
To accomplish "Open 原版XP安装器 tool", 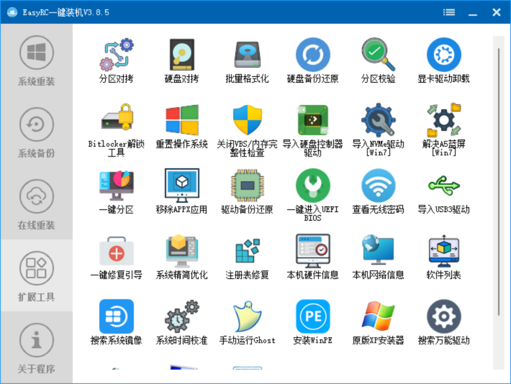I will pyautogui.click(x=378, y=323).
